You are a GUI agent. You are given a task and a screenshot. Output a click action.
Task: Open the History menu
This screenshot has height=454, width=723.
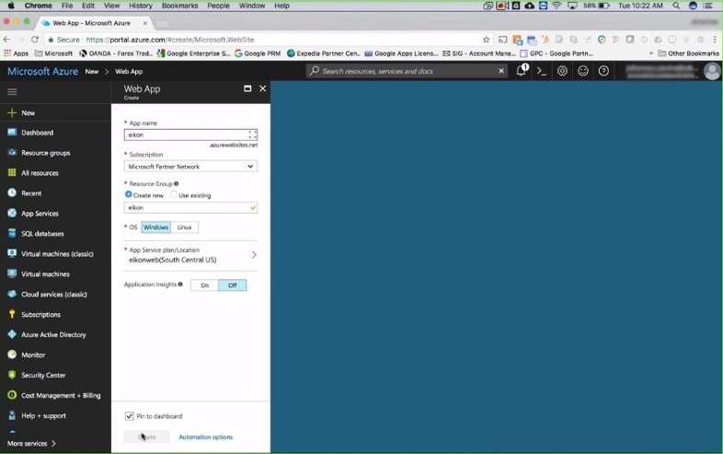click(x=141, y=6)
